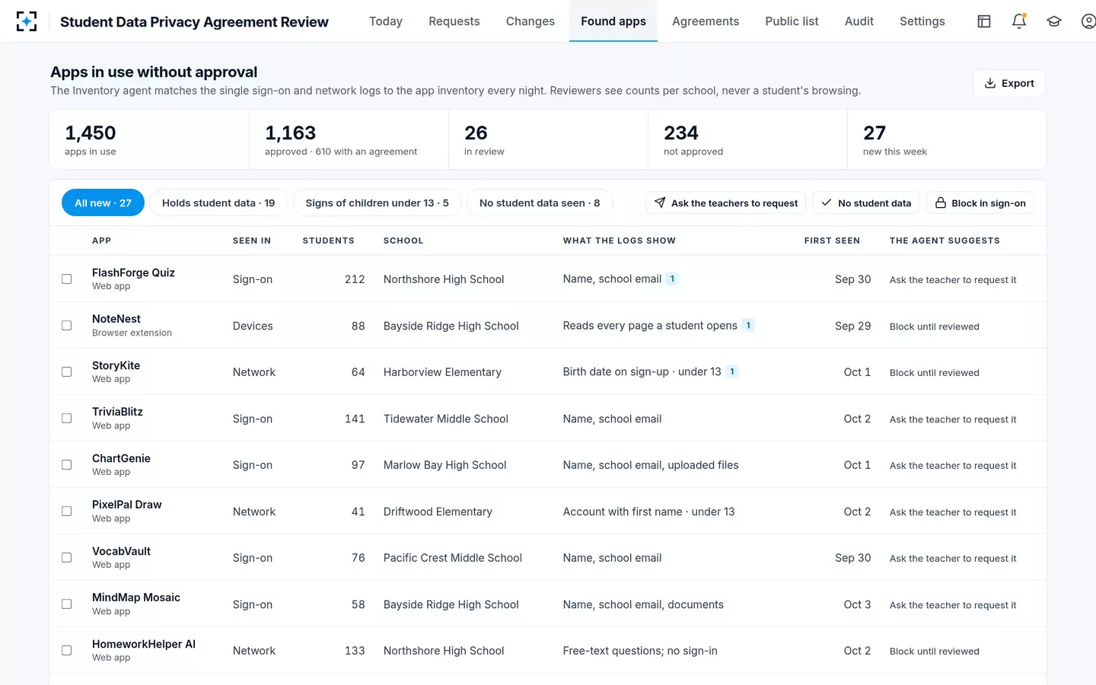
Task: Select the FlashForge Quiz row checkbox
Action: pos(67,279)
